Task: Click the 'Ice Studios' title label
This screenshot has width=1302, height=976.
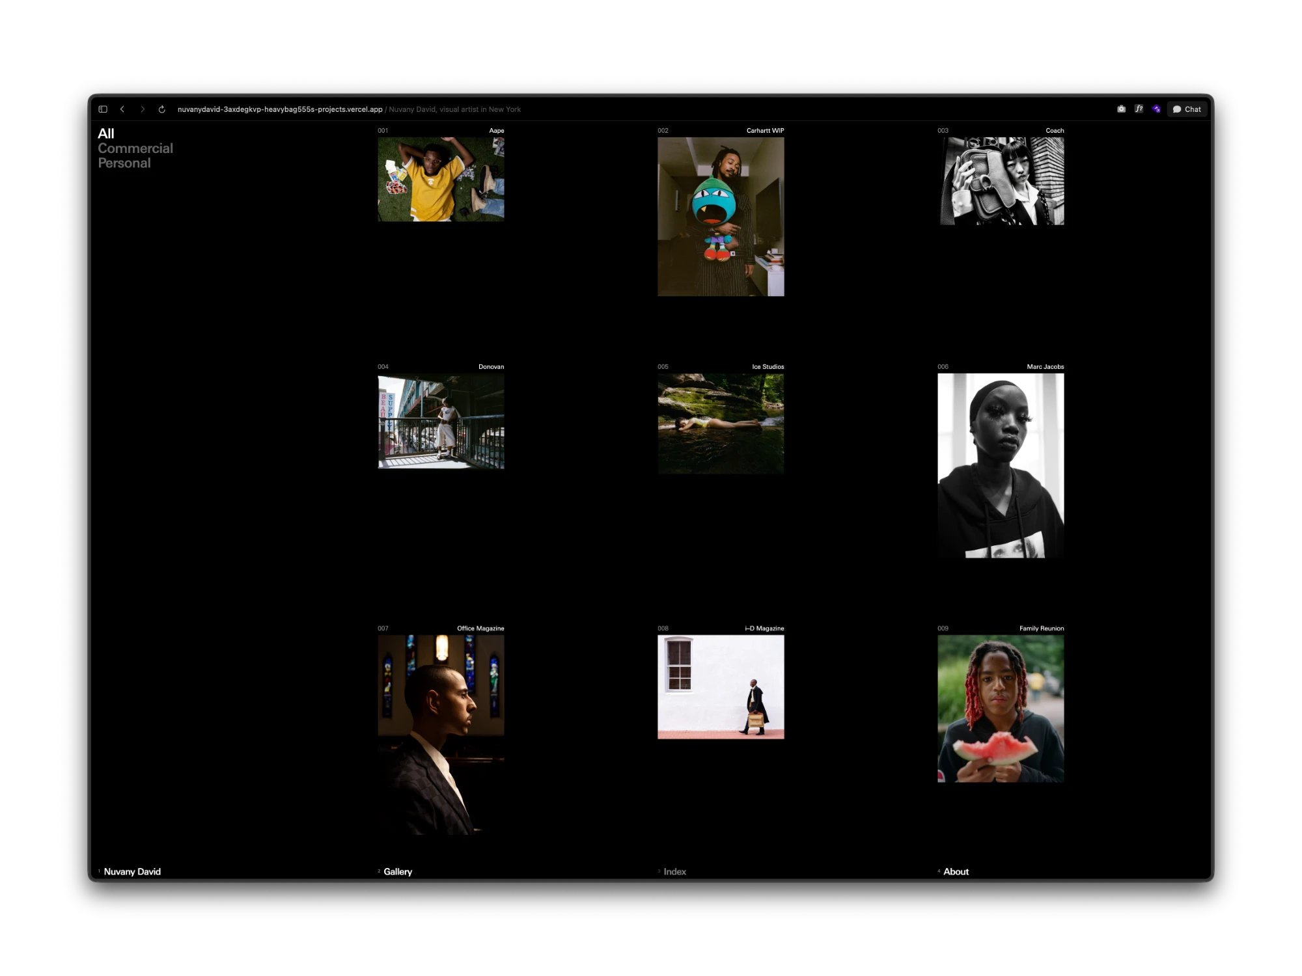Action: pyautogui.click(x=768, y=367)
